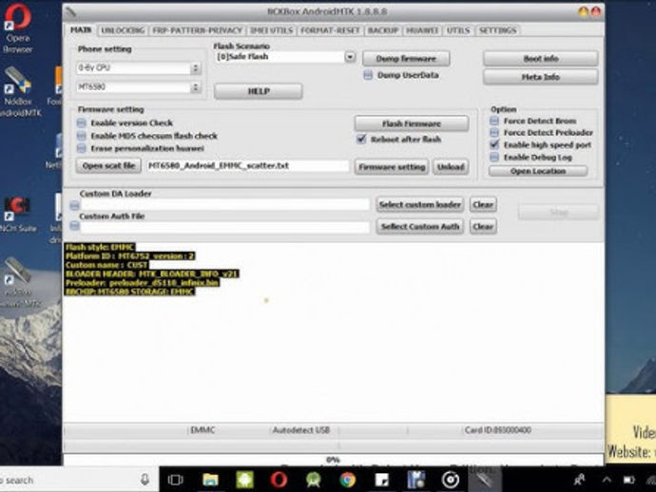
Task: Click the Flash Firmware button
Action: click(412, 123)
